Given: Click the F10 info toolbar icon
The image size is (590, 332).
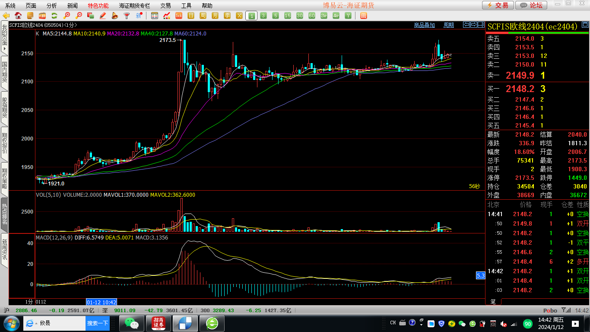Looking at the screenshot, I should click(42, 16).
